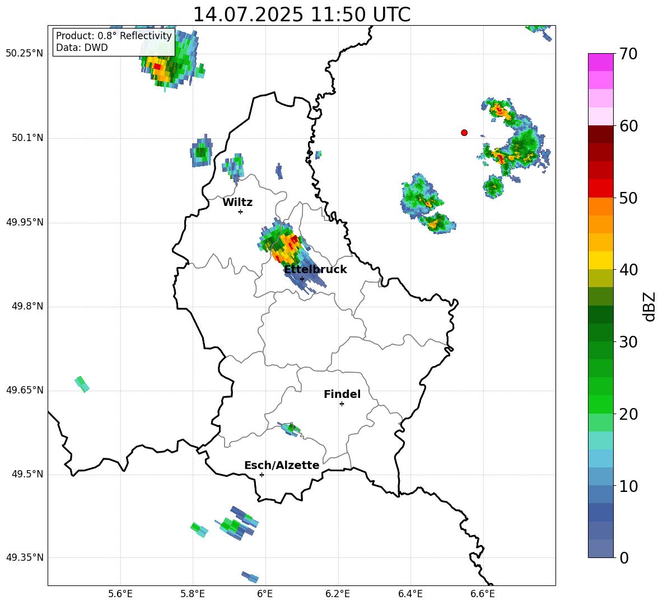Click the 6.6°E longitude label
This screenshot has height=605, width=663.
click(x=483, y=594)
